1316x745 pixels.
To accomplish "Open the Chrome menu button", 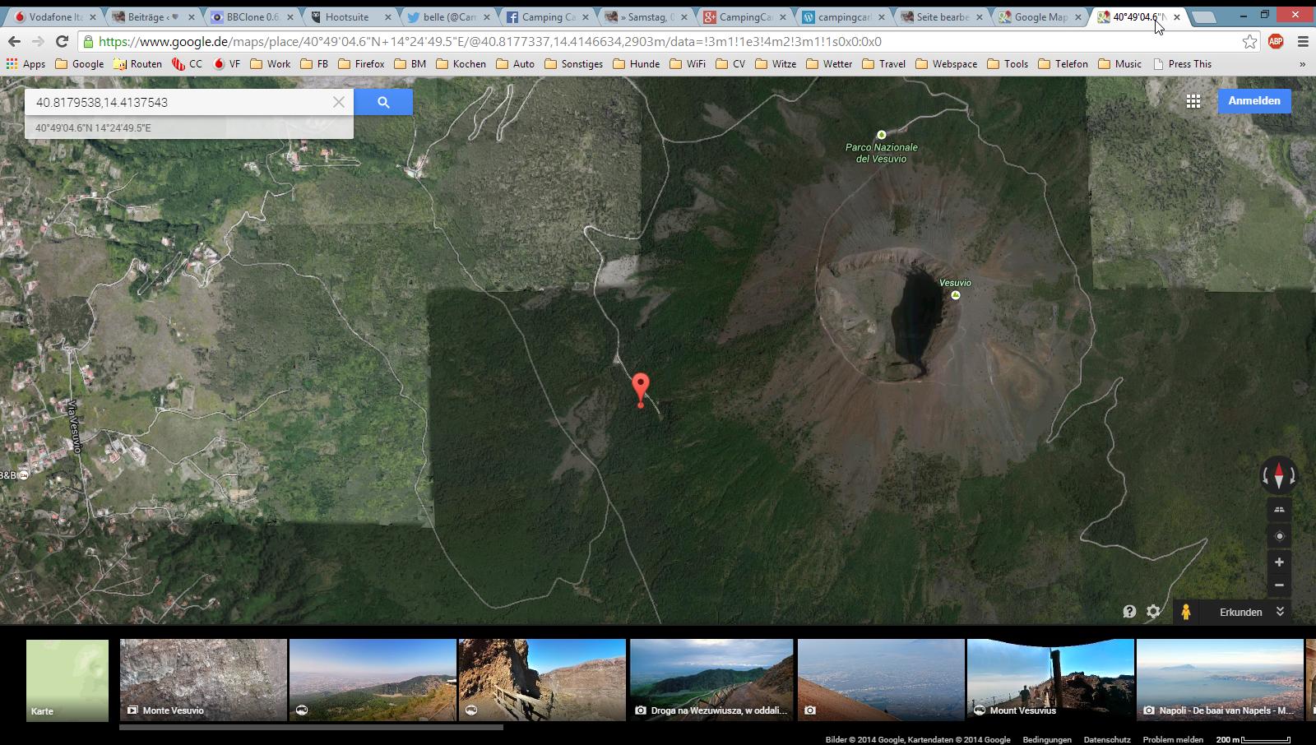I will [x=1303, y=42].
